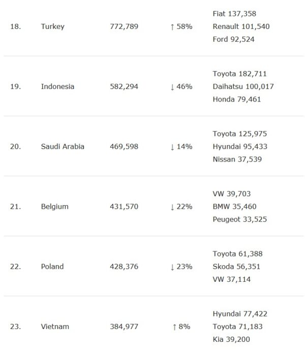Select the Poland country label
305x355 pixels.
click(52, 266)
